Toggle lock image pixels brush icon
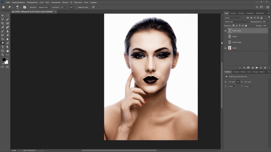The width and height of the screenshot is (271, 152). [237, 25]
